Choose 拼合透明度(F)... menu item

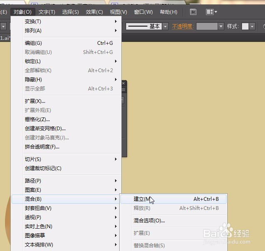coord(66,147)
